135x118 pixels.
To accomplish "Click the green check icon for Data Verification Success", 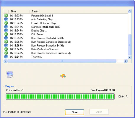I will coord(6,49).
